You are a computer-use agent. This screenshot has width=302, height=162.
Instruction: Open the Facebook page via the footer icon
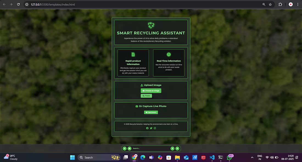147,128
